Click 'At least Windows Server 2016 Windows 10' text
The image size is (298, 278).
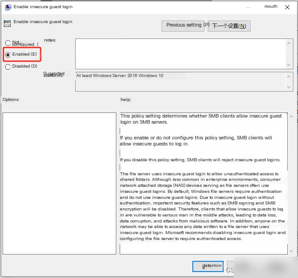coord(120,76)
